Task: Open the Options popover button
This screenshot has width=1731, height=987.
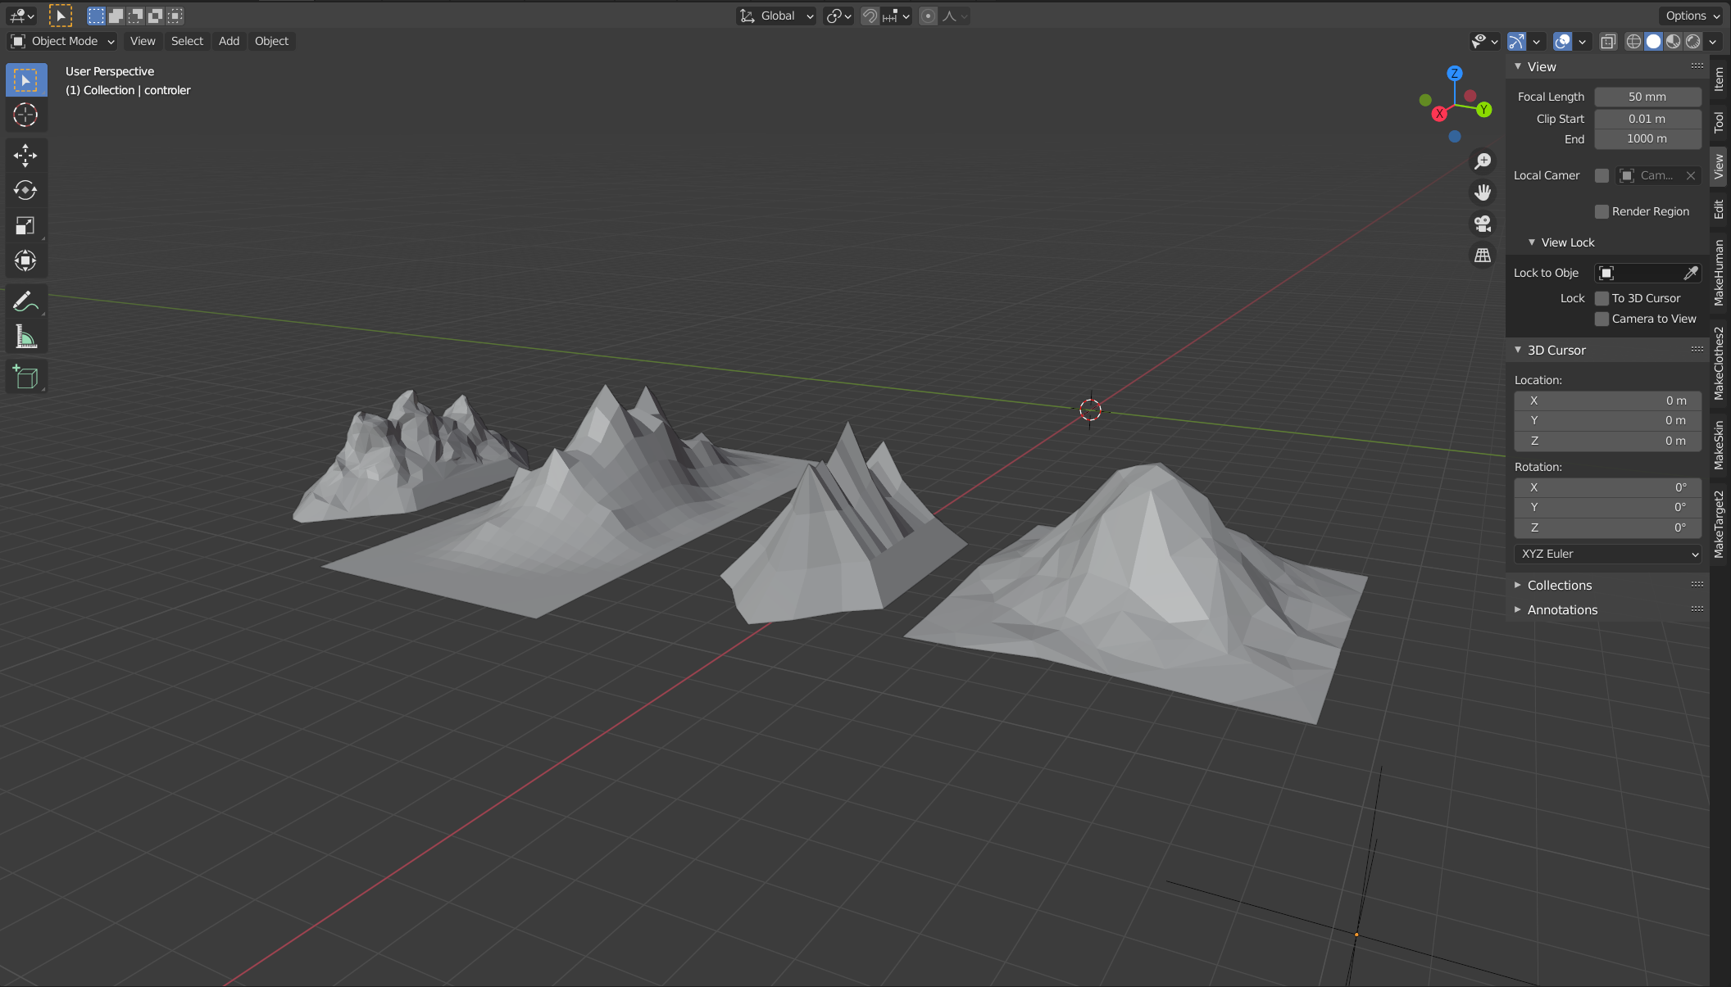Action: tap(1692, 16)
